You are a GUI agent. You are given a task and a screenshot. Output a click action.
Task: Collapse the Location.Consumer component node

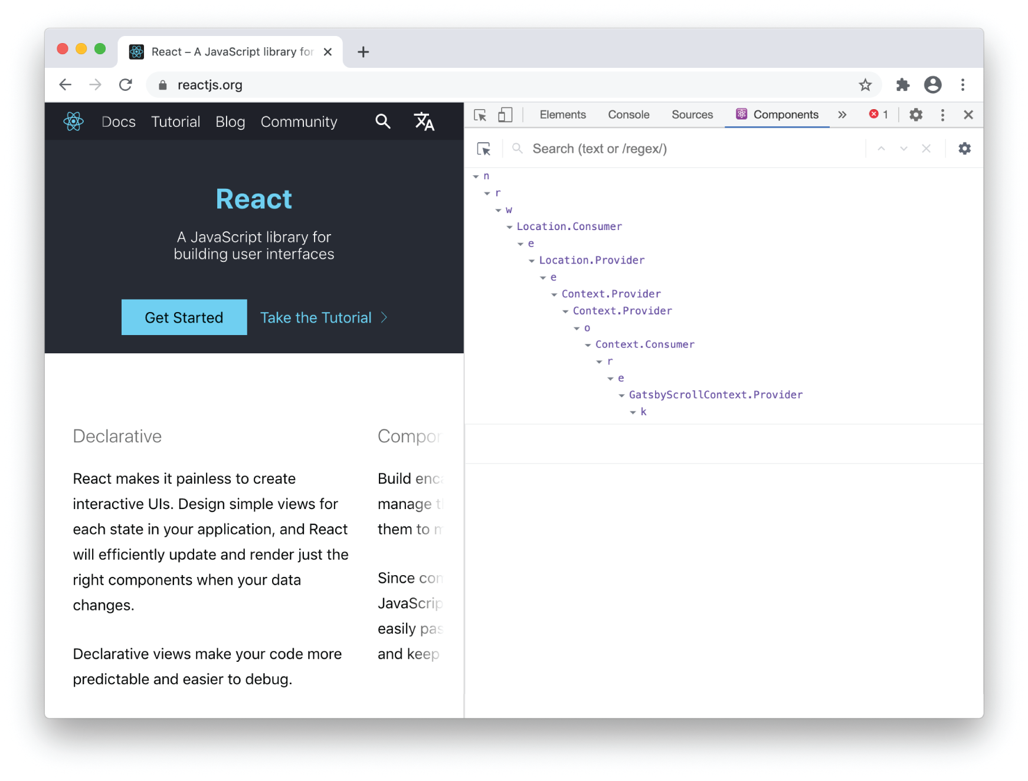point(510,227)
